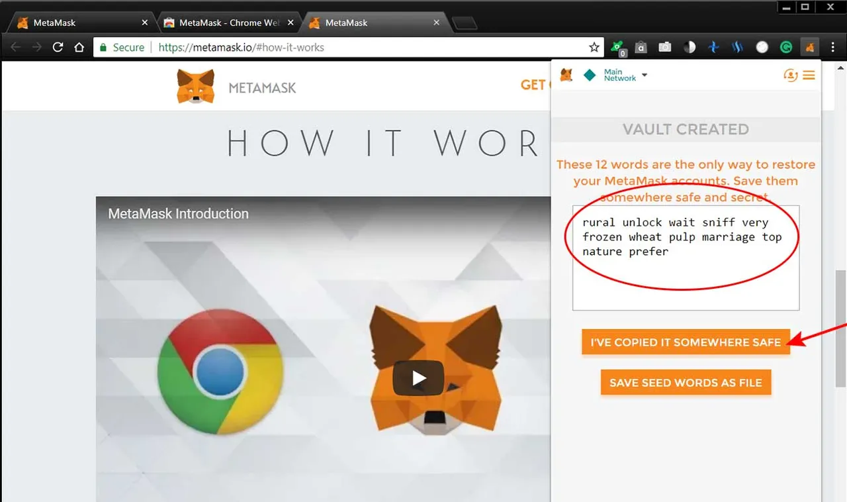Click the Grammarly green extension icon
The height and width of the screenshot is (502, 847).
pos(786,48)
